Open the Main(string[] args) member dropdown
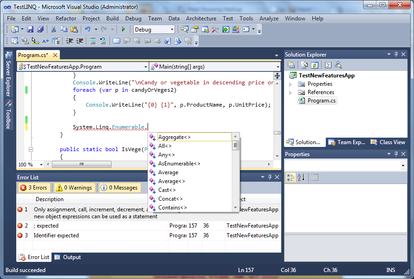 (x=278, y=67)
